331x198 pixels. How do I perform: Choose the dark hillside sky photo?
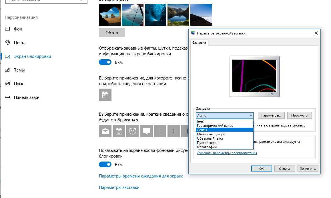pyautogui.click(x=201, y=15)
